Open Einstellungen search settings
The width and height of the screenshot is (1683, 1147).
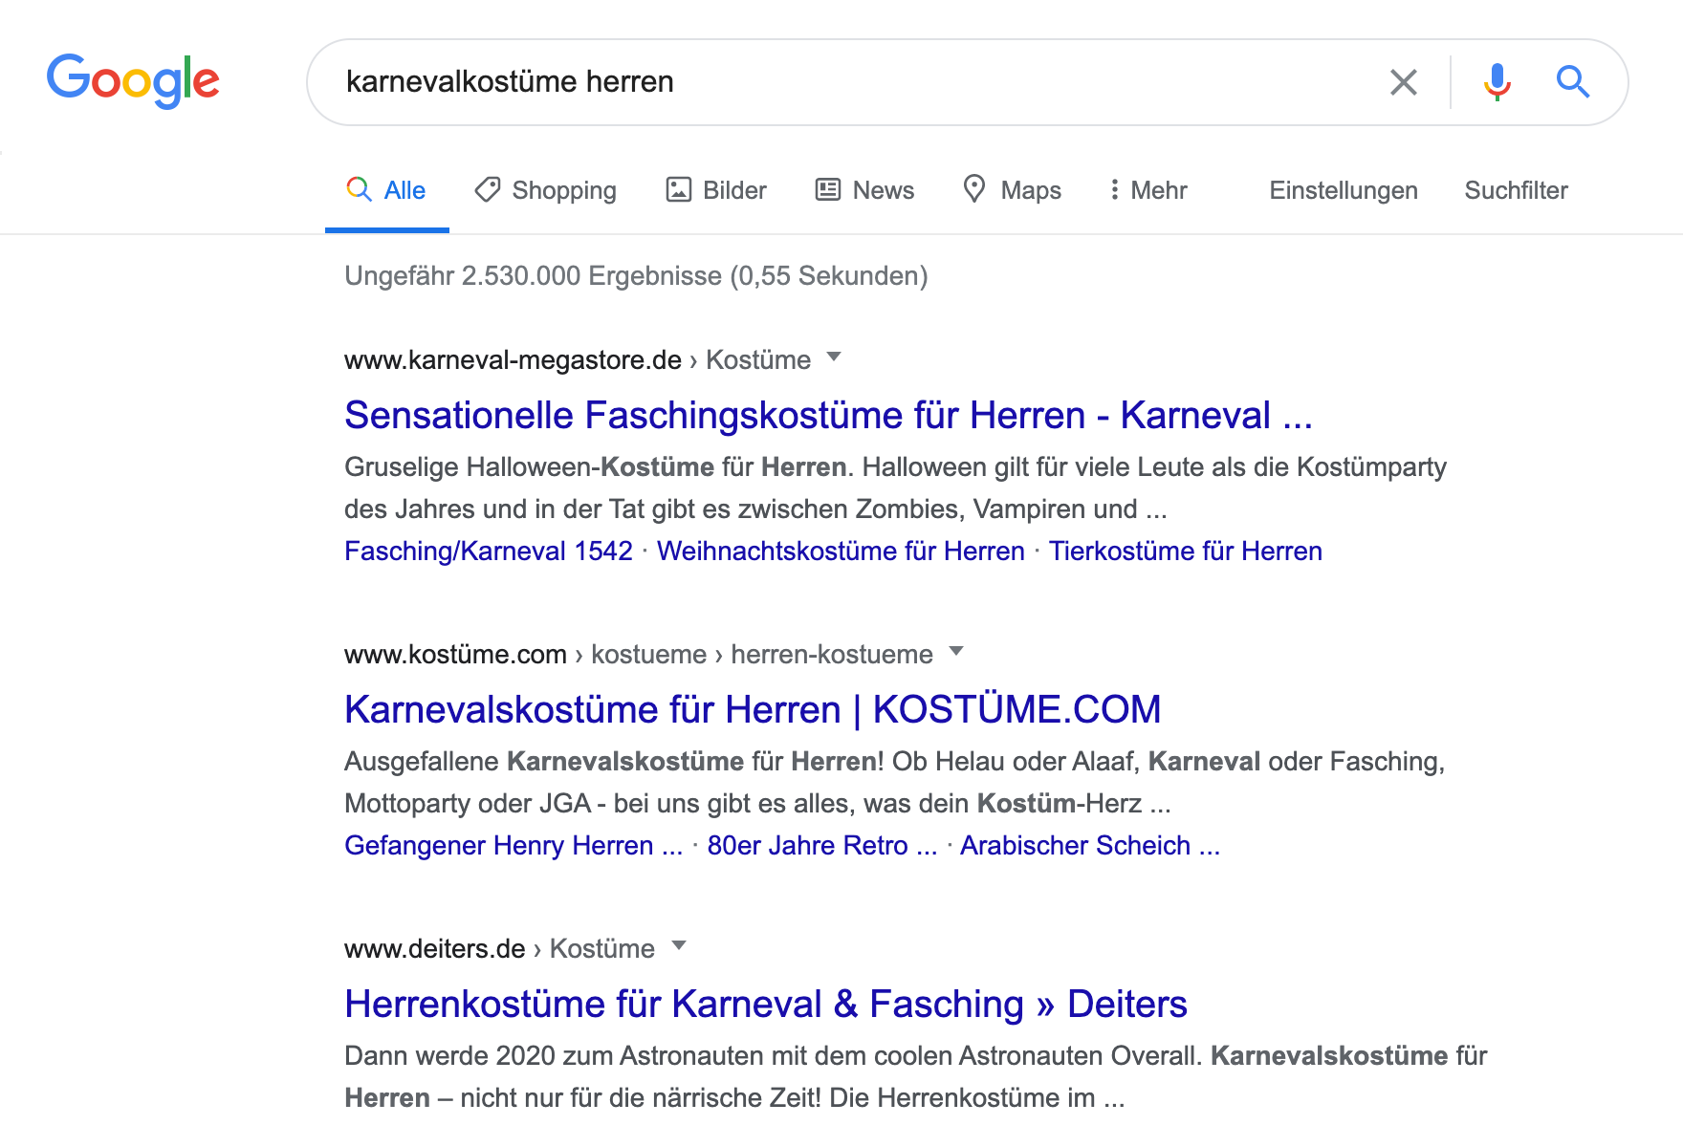click(1343, 190)
